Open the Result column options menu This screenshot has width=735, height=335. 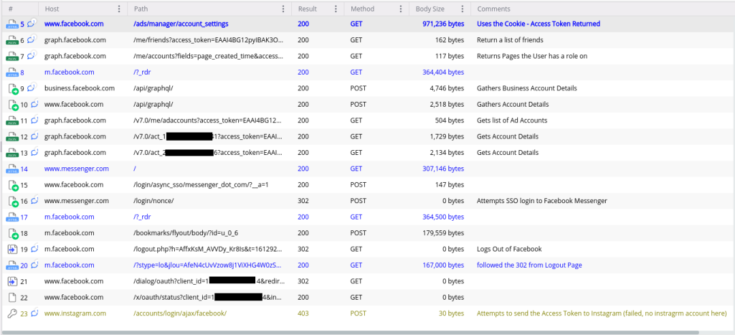336,9
